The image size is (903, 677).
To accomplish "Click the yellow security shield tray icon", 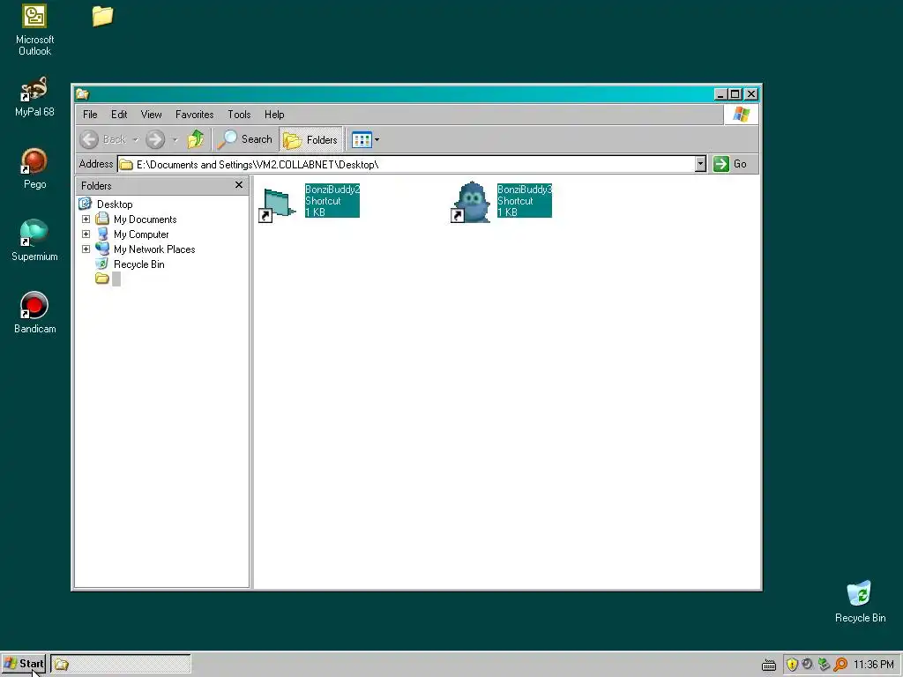I will [x=793, y=665].
